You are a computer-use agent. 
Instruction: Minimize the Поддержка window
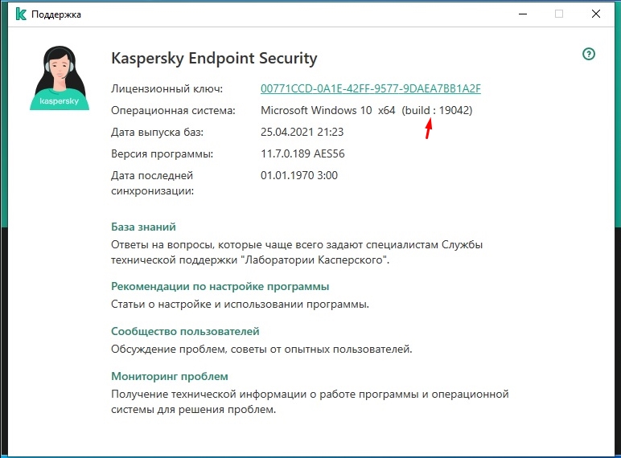523,14
